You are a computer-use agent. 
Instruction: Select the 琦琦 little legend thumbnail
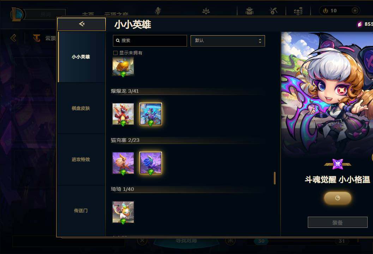[x=123, y=212]
